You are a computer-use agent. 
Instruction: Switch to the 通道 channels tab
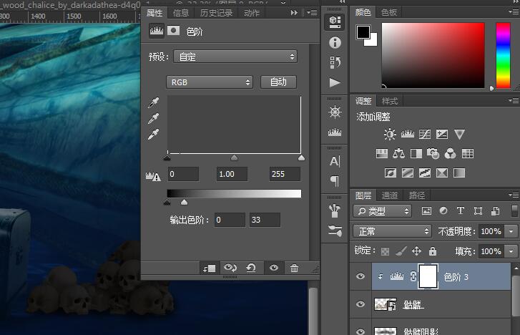(x=390, y=195)
